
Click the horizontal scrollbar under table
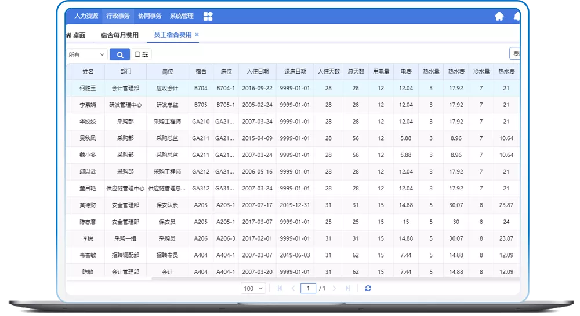coord(335,278)
